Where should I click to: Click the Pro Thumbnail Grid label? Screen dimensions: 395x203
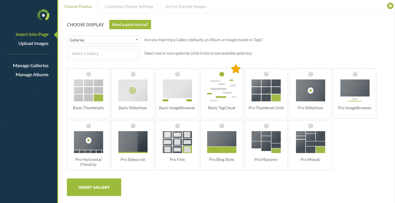point(266,108)
